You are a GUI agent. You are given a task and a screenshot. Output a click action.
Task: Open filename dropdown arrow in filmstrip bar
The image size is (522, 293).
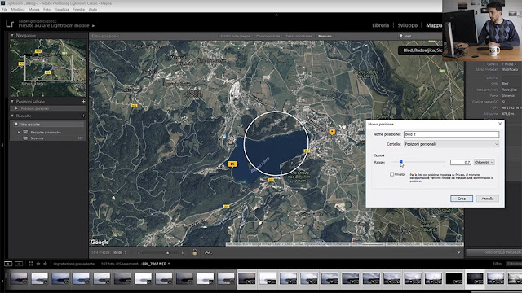(169, 264)
